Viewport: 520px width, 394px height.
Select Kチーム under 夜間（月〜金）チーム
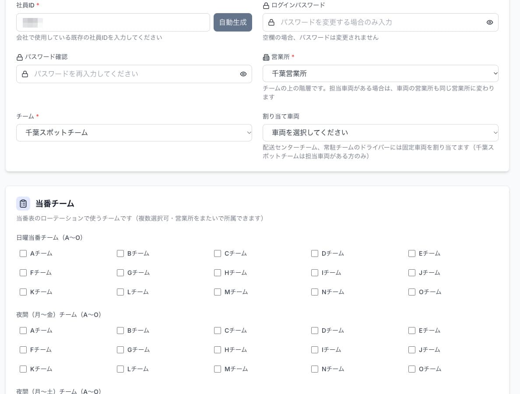pyautogui.click(x=23, y=369)
